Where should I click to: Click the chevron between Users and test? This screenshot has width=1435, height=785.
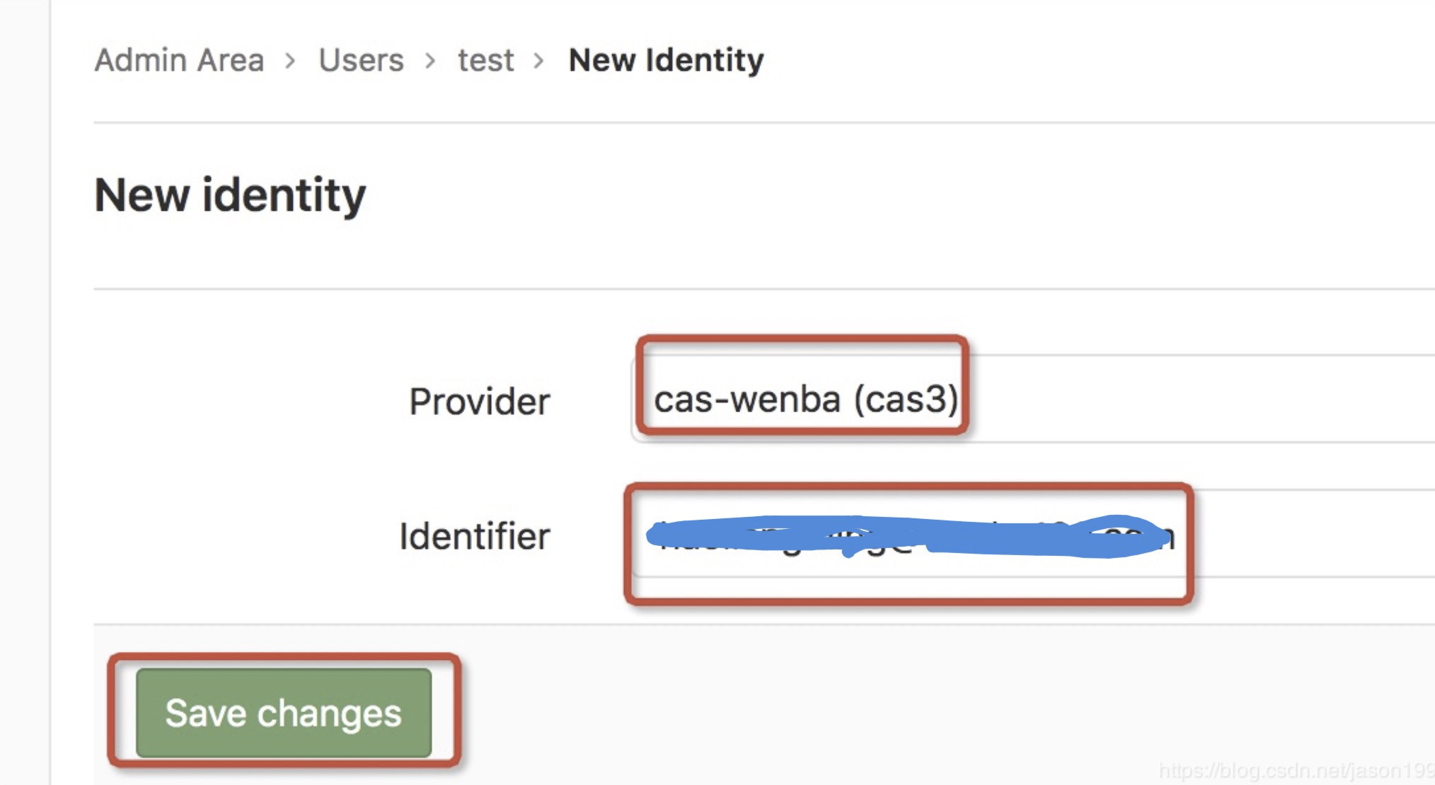(x=430, y=60)
